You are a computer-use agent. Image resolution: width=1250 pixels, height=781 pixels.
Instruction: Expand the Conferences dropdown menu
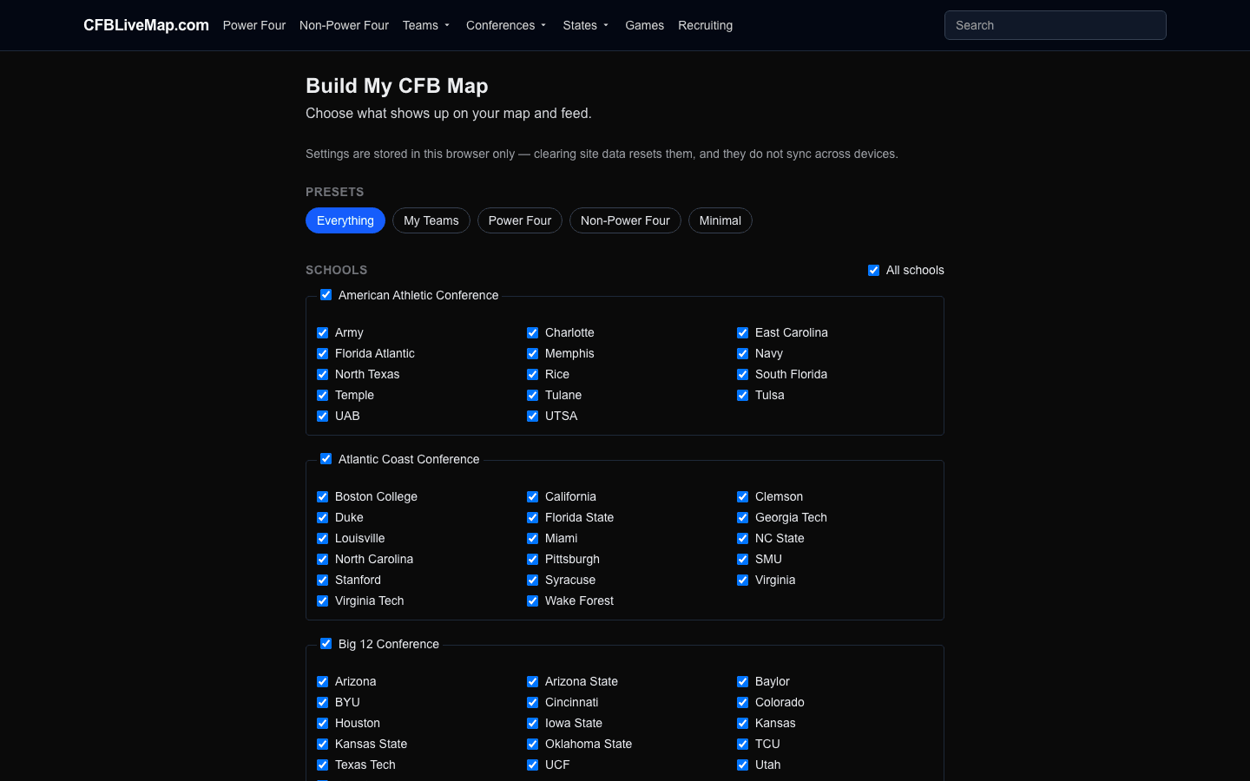[507, 25]
